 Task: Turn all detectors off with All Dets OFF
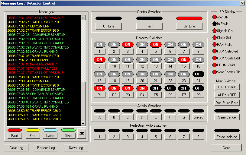tap(227, 95)
